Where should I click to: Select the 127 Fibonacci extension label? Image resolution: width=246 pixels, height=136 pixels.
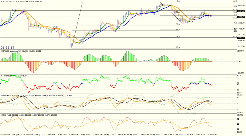pos(235,29)
